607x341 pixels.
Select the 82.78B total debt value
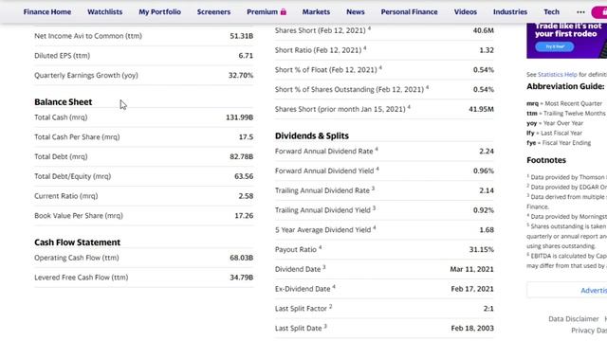pyautogui.click(x=242, y=156)
